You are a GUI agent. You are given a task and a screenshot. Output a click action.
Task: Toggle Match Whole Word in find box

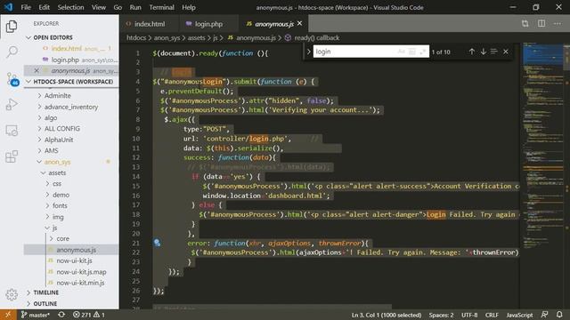411,52
